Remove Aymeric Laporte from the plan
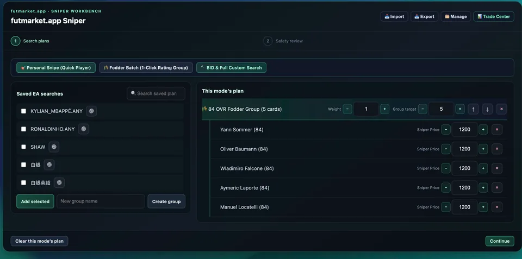 click(x=497, y=188)
